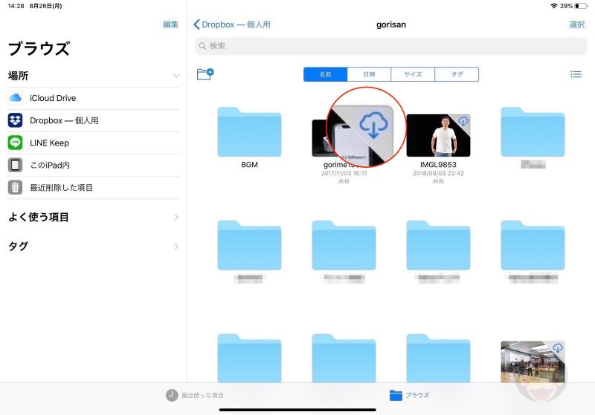Viewport: 595px width, 415px height.
Task: Switch to list view
Action: tap(576, 74)
